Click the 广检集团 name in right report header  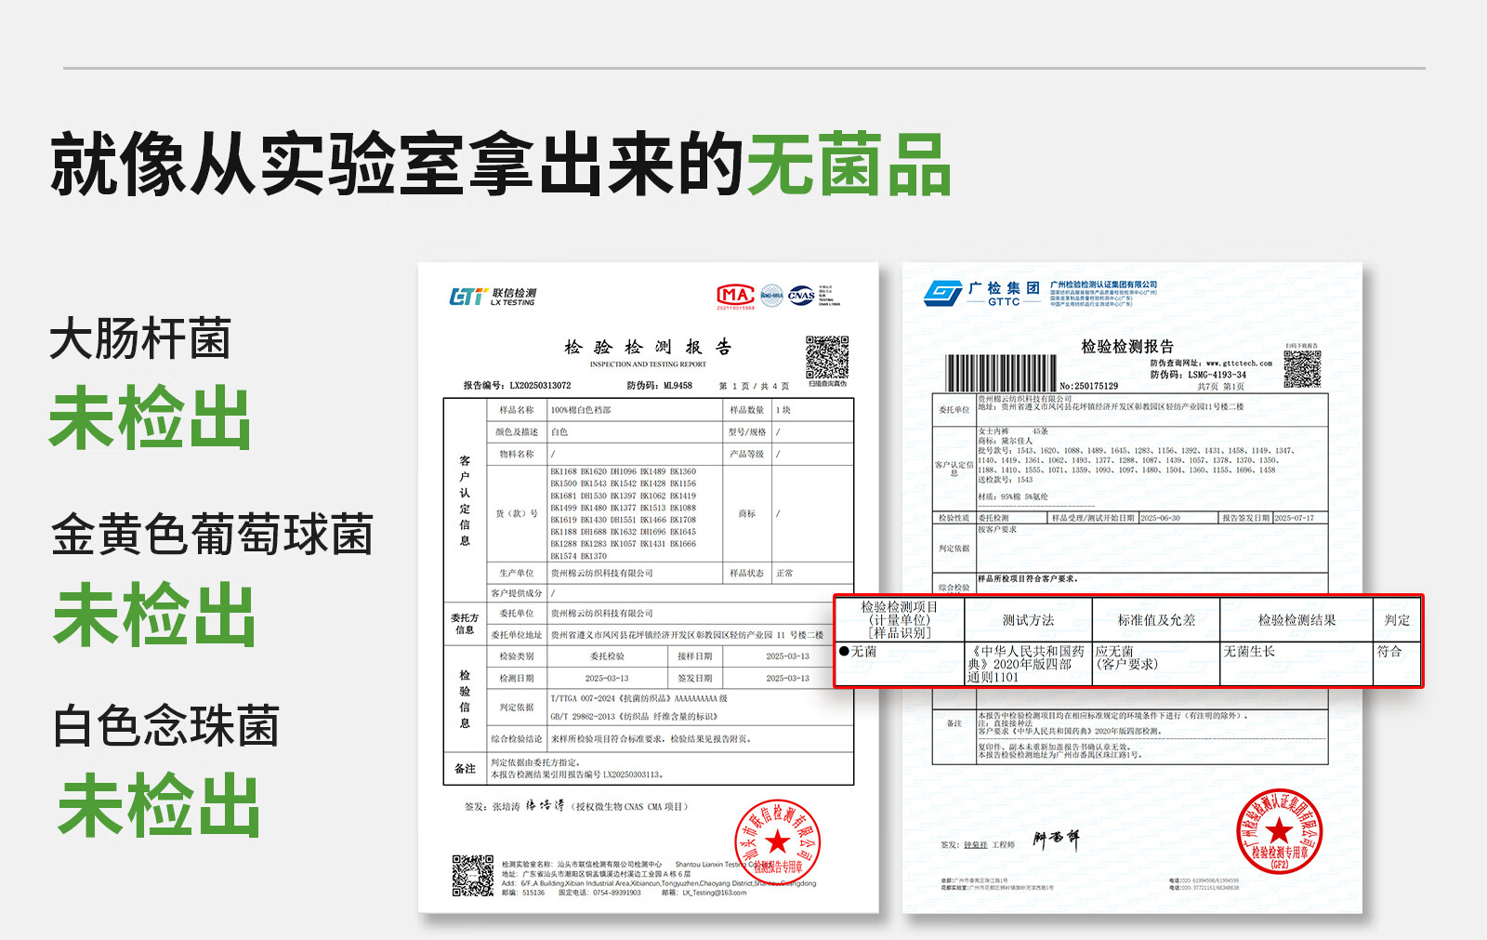(x=1004, y=288)
